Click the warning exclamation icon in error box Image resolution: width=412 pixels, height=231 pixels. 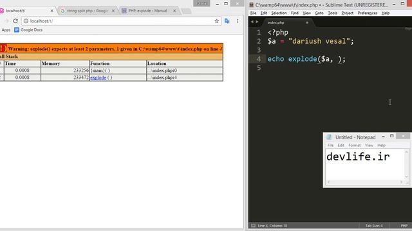click(3, 48)
